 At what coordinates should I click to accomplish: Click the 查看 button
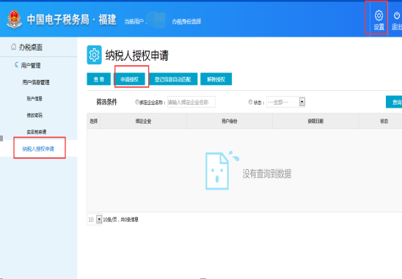[x=99, y=79]
